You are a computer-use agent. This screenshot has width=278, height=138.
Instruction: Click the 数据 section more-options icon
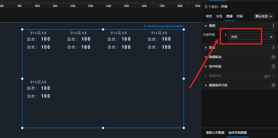(x=273, y=25)
